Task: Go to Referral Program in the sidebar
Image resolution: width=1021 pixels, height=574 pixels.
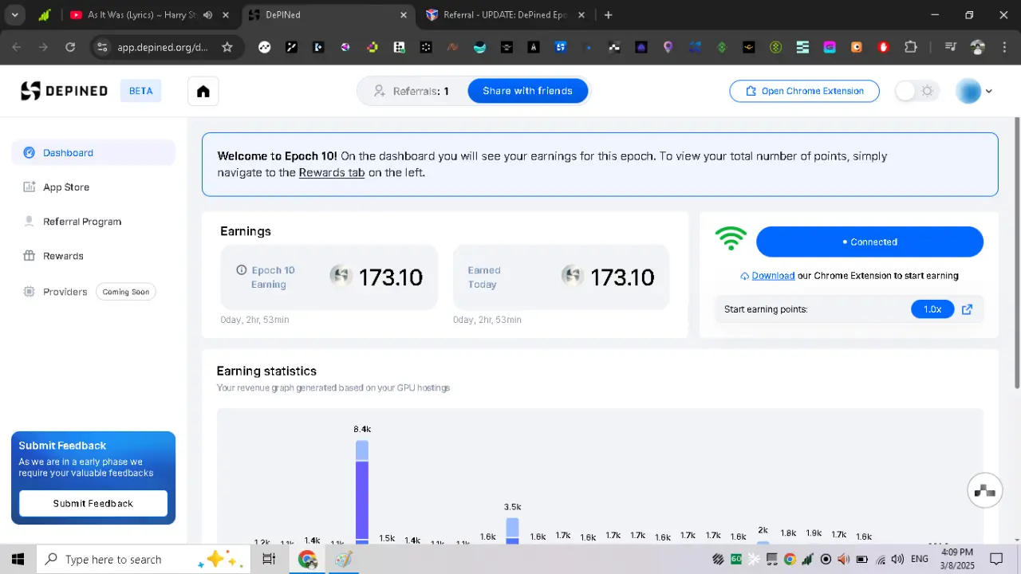Action: (x=93, y=222)
